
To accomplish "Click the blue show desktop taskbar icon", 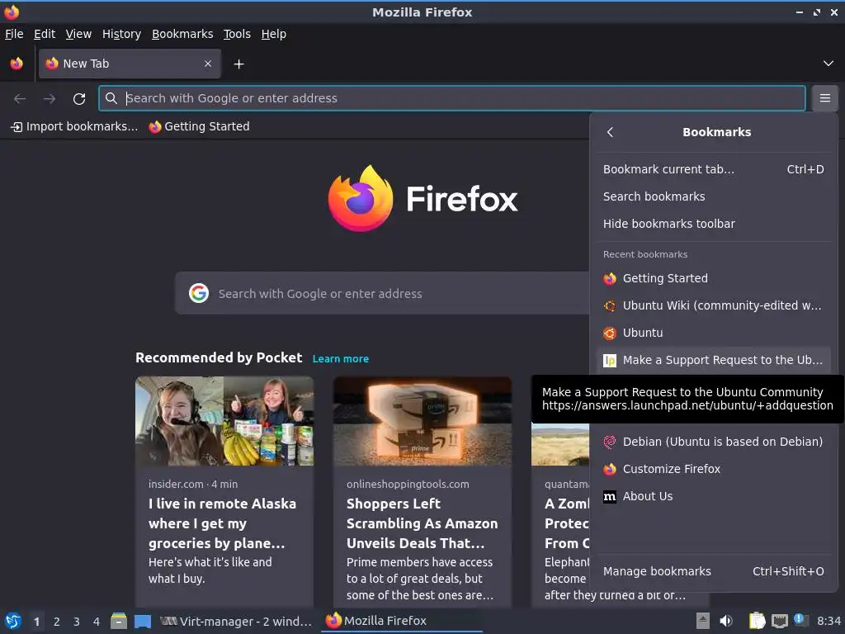I will [143, 622].
